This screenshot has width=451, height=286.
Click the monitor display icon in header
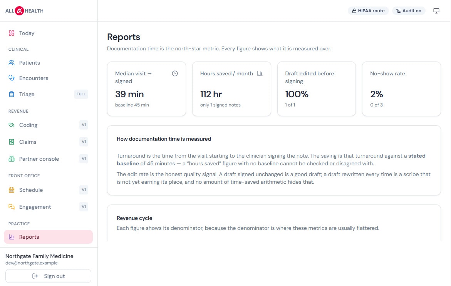[x=436, y=11]
